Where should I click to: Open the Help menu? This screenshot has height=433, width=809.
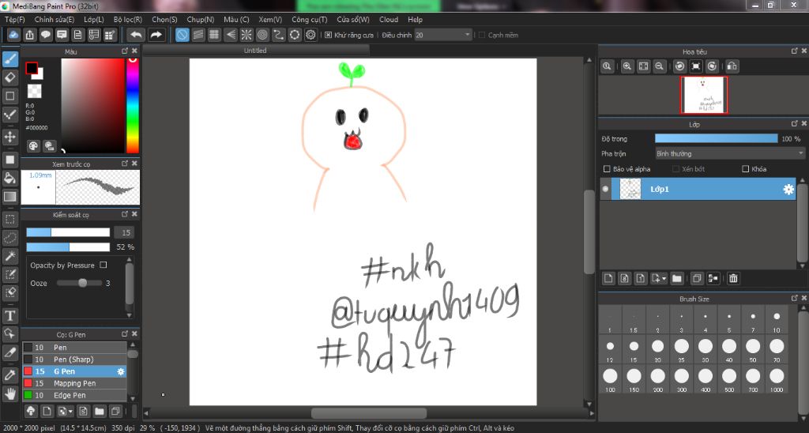click(415, 20)
